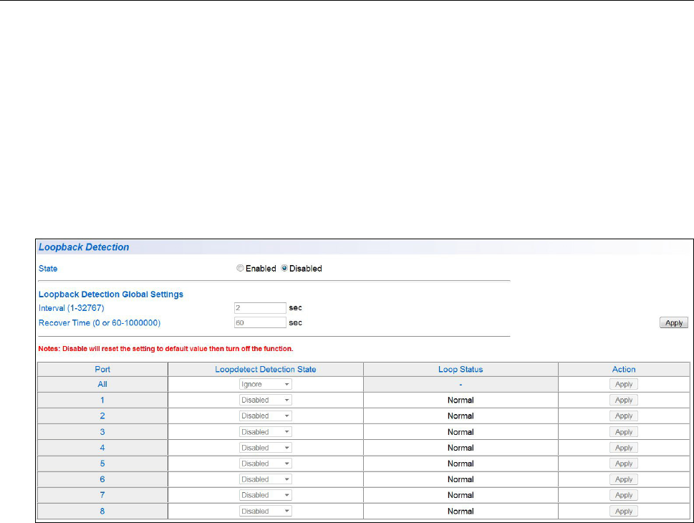Expand port 2 detection state dropdown

[265, 416]
